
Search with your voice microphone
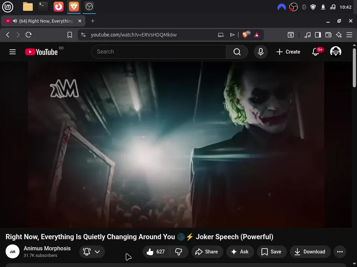coord(261,52)
